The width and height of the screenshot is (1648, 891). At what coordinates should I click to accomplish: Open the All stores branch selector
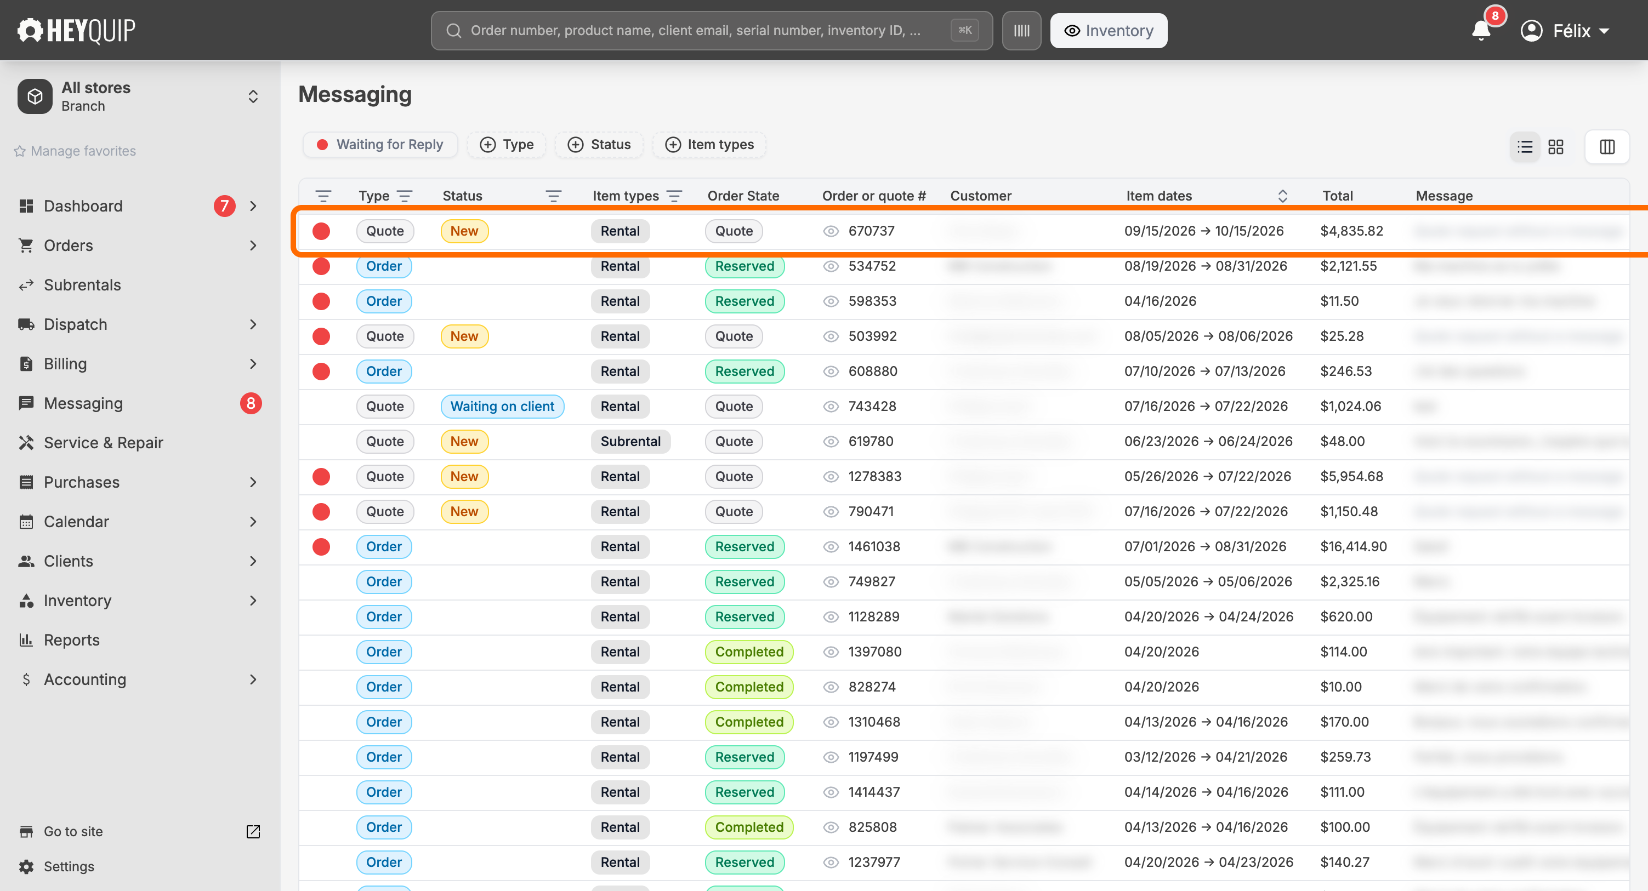[x=139, y=96]
